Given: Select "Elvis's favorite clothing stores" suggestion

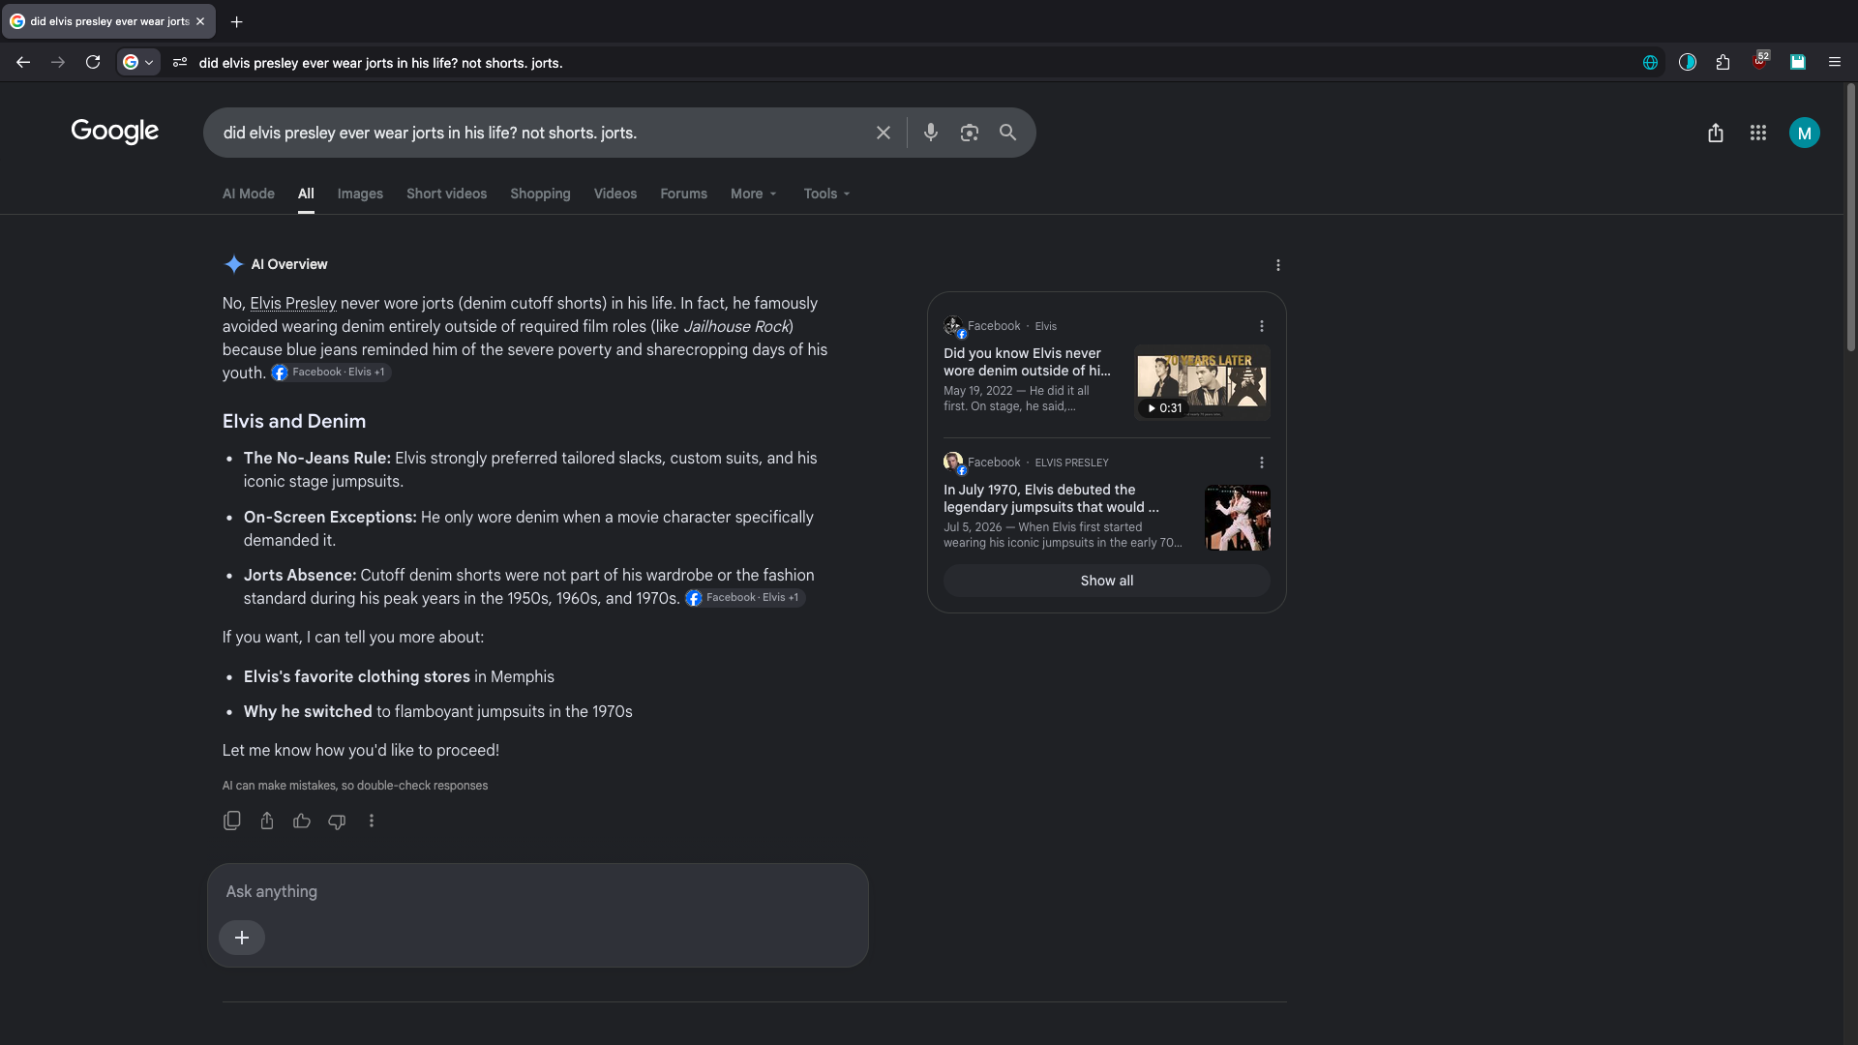Looking at the screenshot, I should tap(357, 676).
